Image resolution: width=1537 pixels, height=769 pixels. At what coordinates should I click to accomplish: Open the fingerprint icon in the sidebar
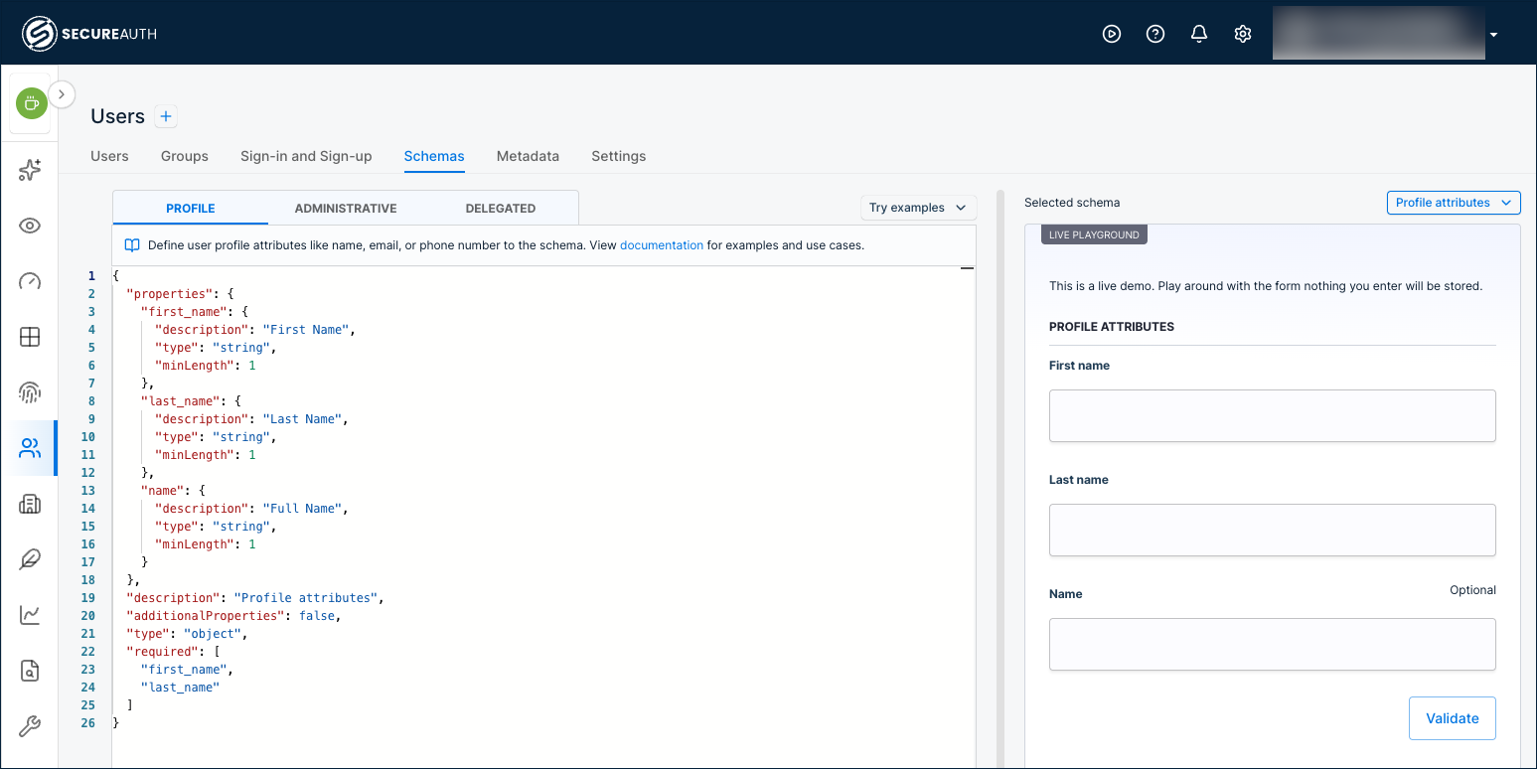click(30, 392)
